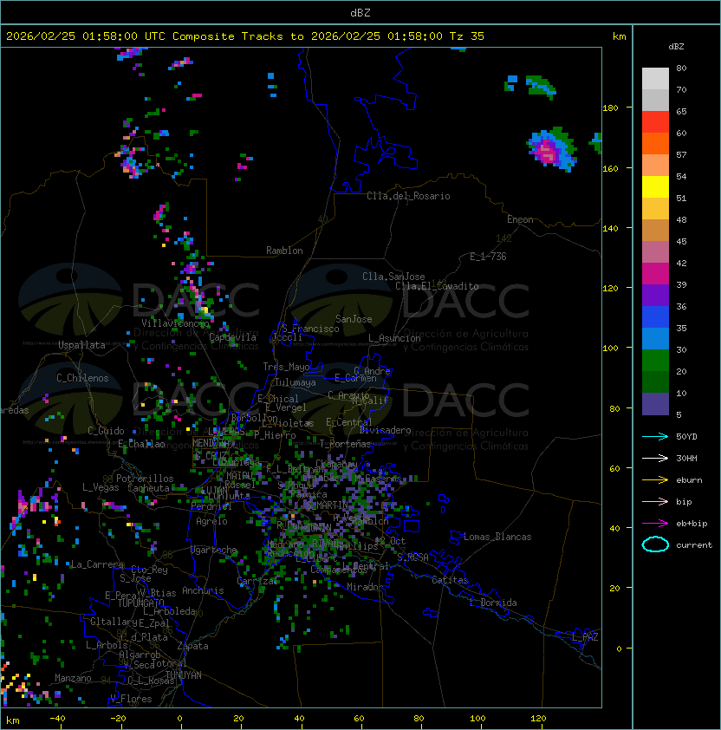Click the 'Ramblon' map label
The height and width of the screenshot is (730, 721).
(x=284, y=251)
